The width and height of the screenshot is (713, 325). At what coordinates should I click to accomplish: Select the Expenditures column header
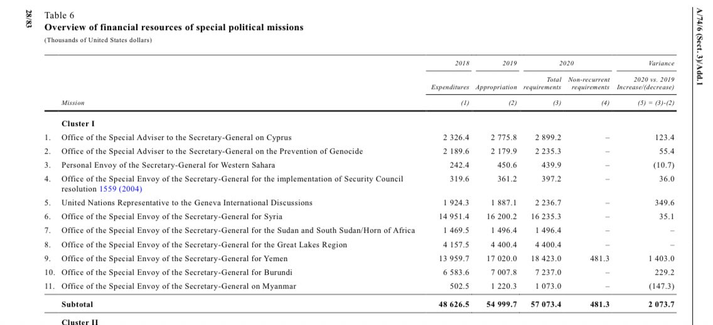pos(450,87)
